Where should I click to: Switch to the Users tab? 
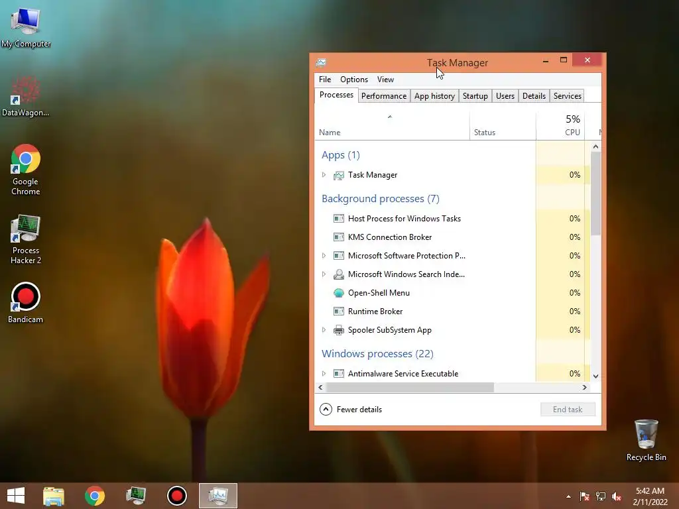pyautogui.click(x=505, y=96)
